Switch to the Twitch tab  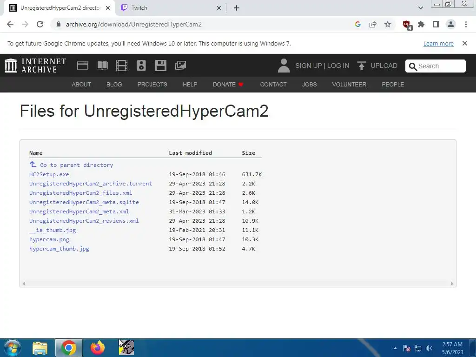point(171,8)
